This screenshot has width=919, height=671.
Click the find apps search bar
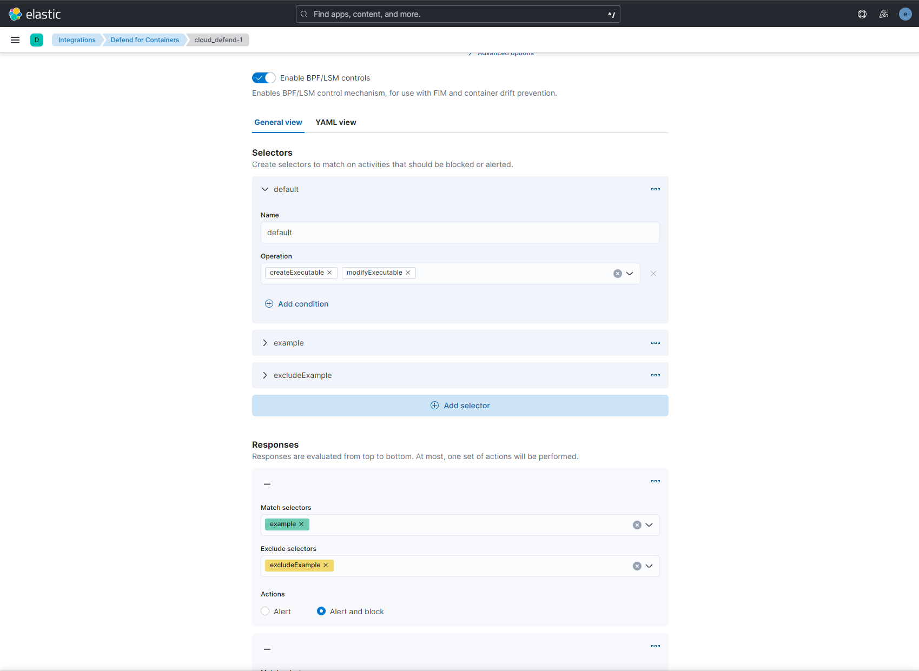coord(458,14)
